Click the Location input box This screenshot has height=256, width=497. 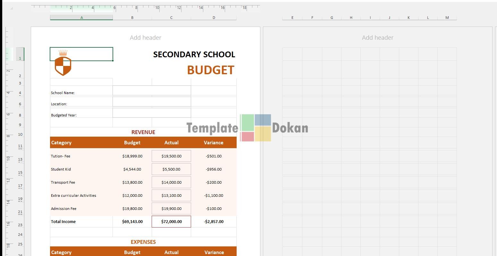tap(152, 102)
